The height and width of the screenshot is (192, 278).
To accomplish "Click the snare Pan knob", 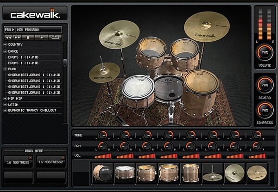I will (125, 146).
